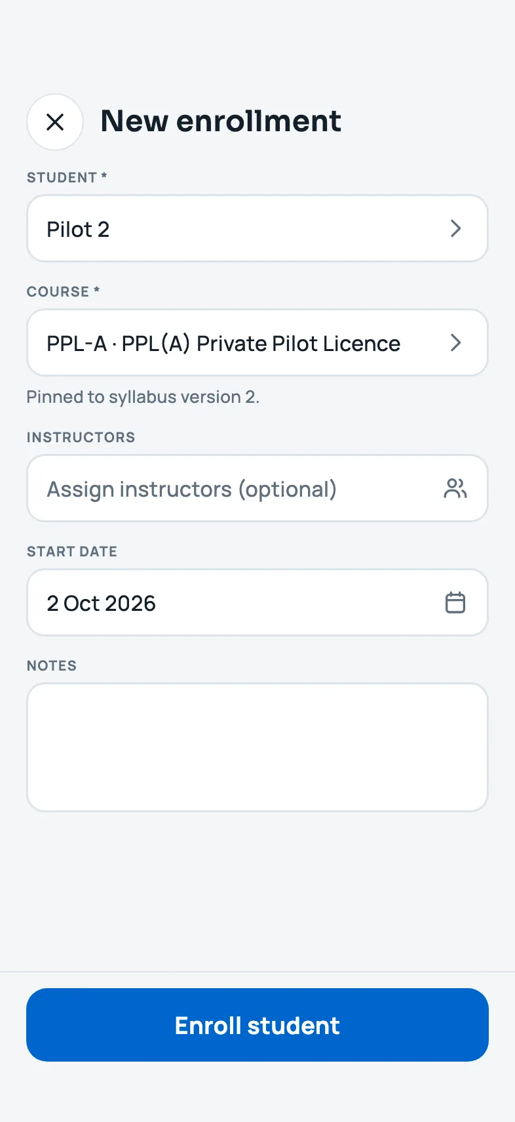The height and width of the screenshot is (1122, 515).
Task: Click the STUDENT field label
Action: pyautogui.click(x=62, y=178)
